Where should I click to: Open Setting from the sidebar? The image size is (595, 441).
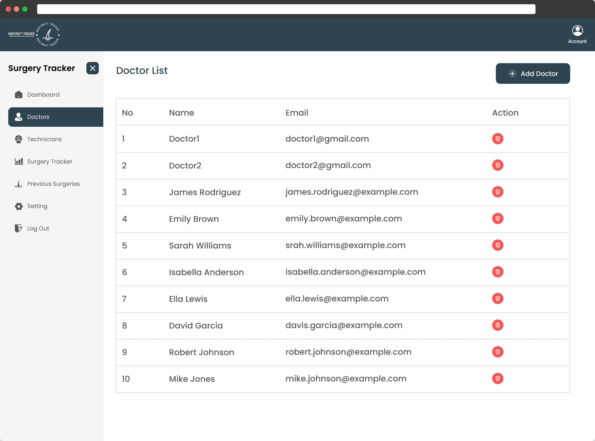click(37, 206)
